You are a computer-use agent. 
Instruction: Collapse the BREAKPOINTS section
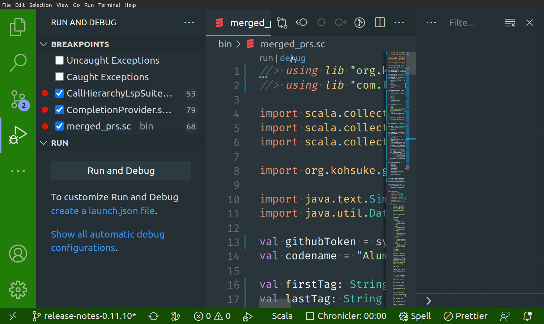[43, 44]
